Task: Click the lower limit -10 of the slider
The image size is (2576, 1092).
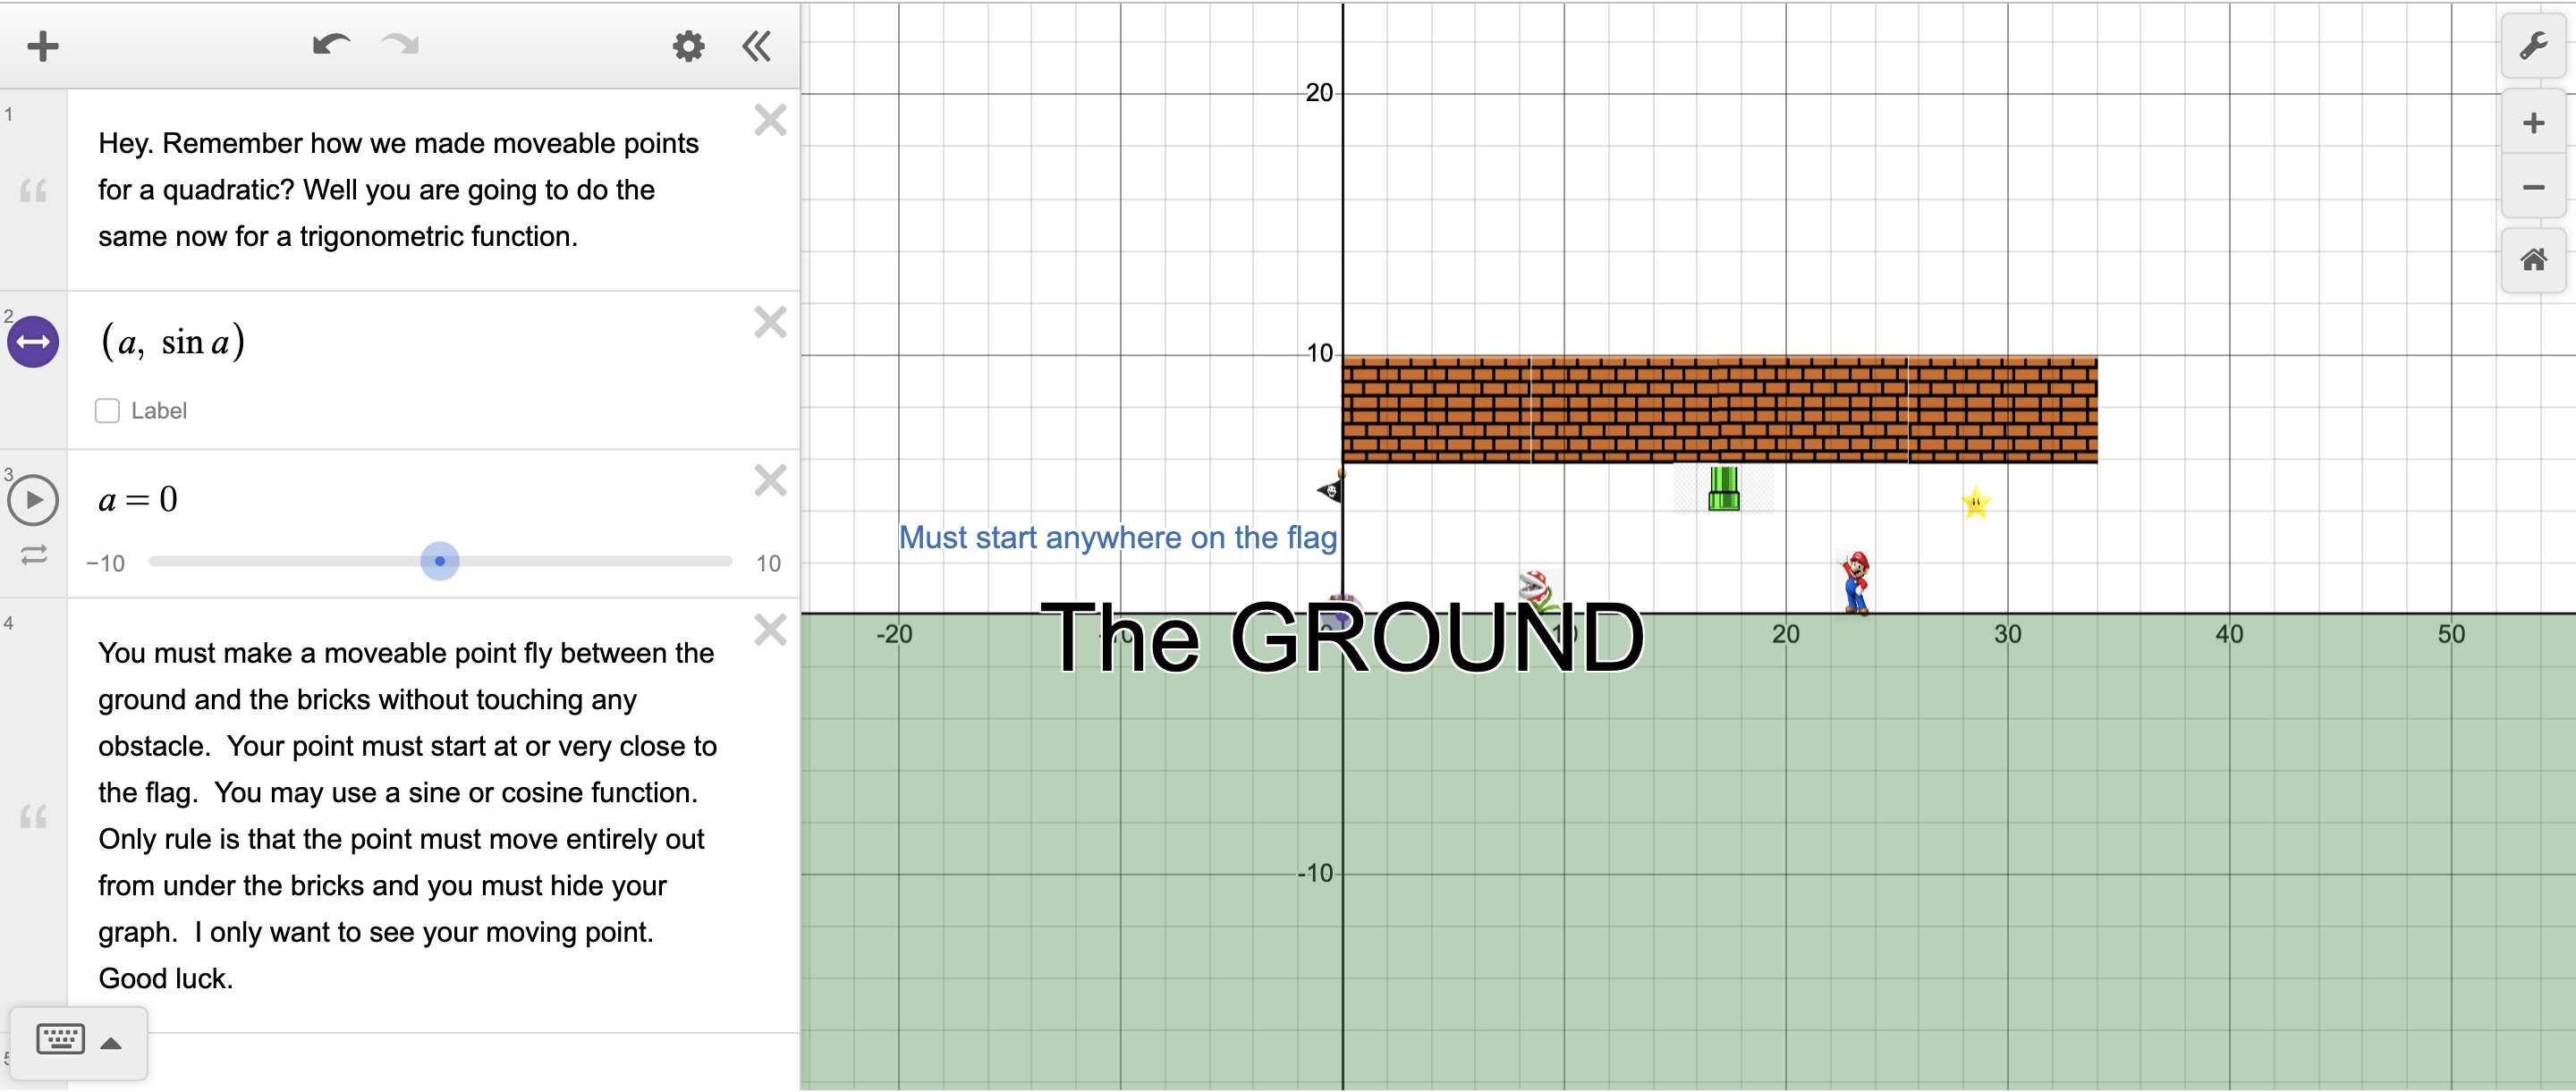Action: (x=106, y=564)
